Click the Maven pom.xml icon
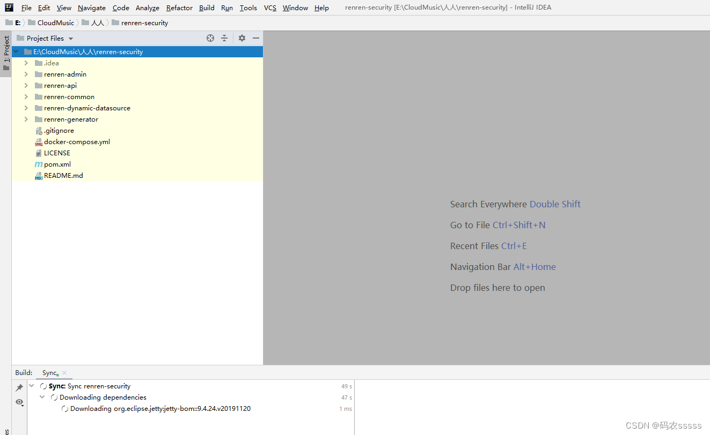This screenshot has height=435, width=710. 39,164
